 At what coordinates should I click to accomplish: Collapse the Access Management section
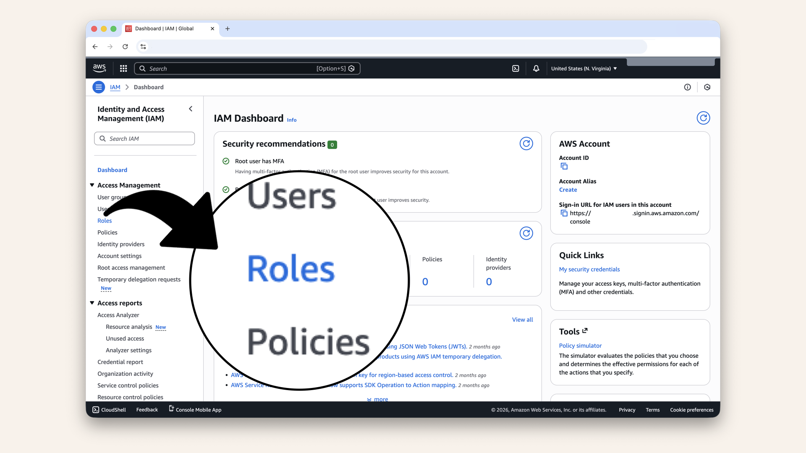(x=92, y=185)
